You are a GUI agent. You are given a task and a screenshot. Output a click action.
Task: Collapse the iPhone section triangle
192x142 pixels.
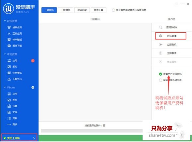click(x=5, y=88)
